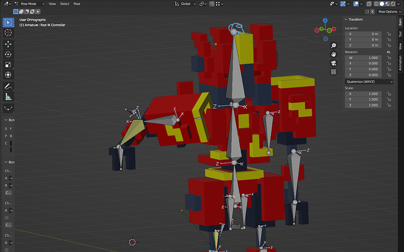
Task: Toggle camera view icon
Action: tap(333, 63)
